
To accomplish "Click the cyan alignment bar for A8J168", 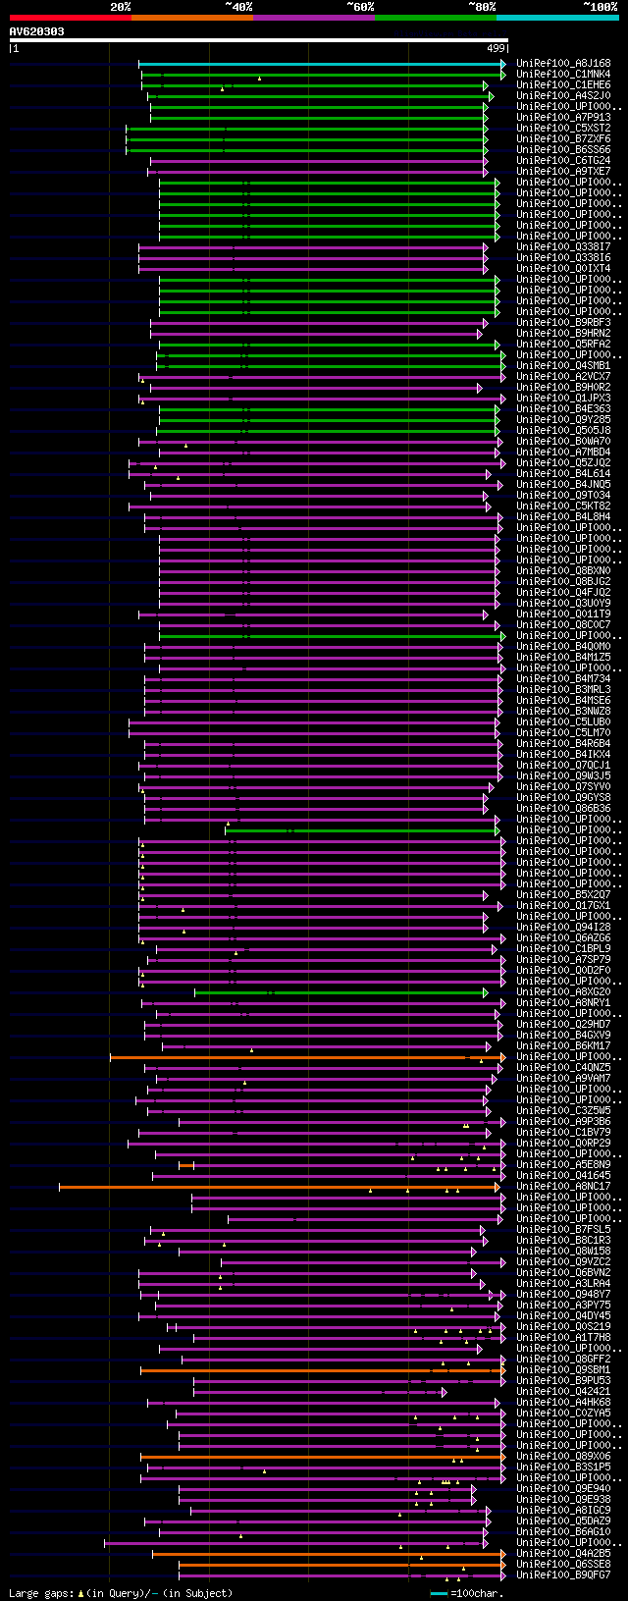I will click(x=322, y=64).
